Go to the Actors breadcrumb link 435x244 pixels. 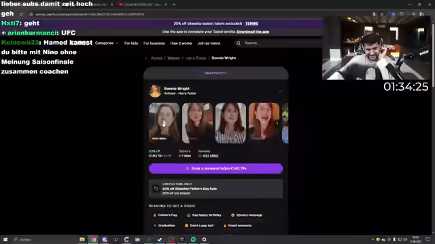click(156, 58)
